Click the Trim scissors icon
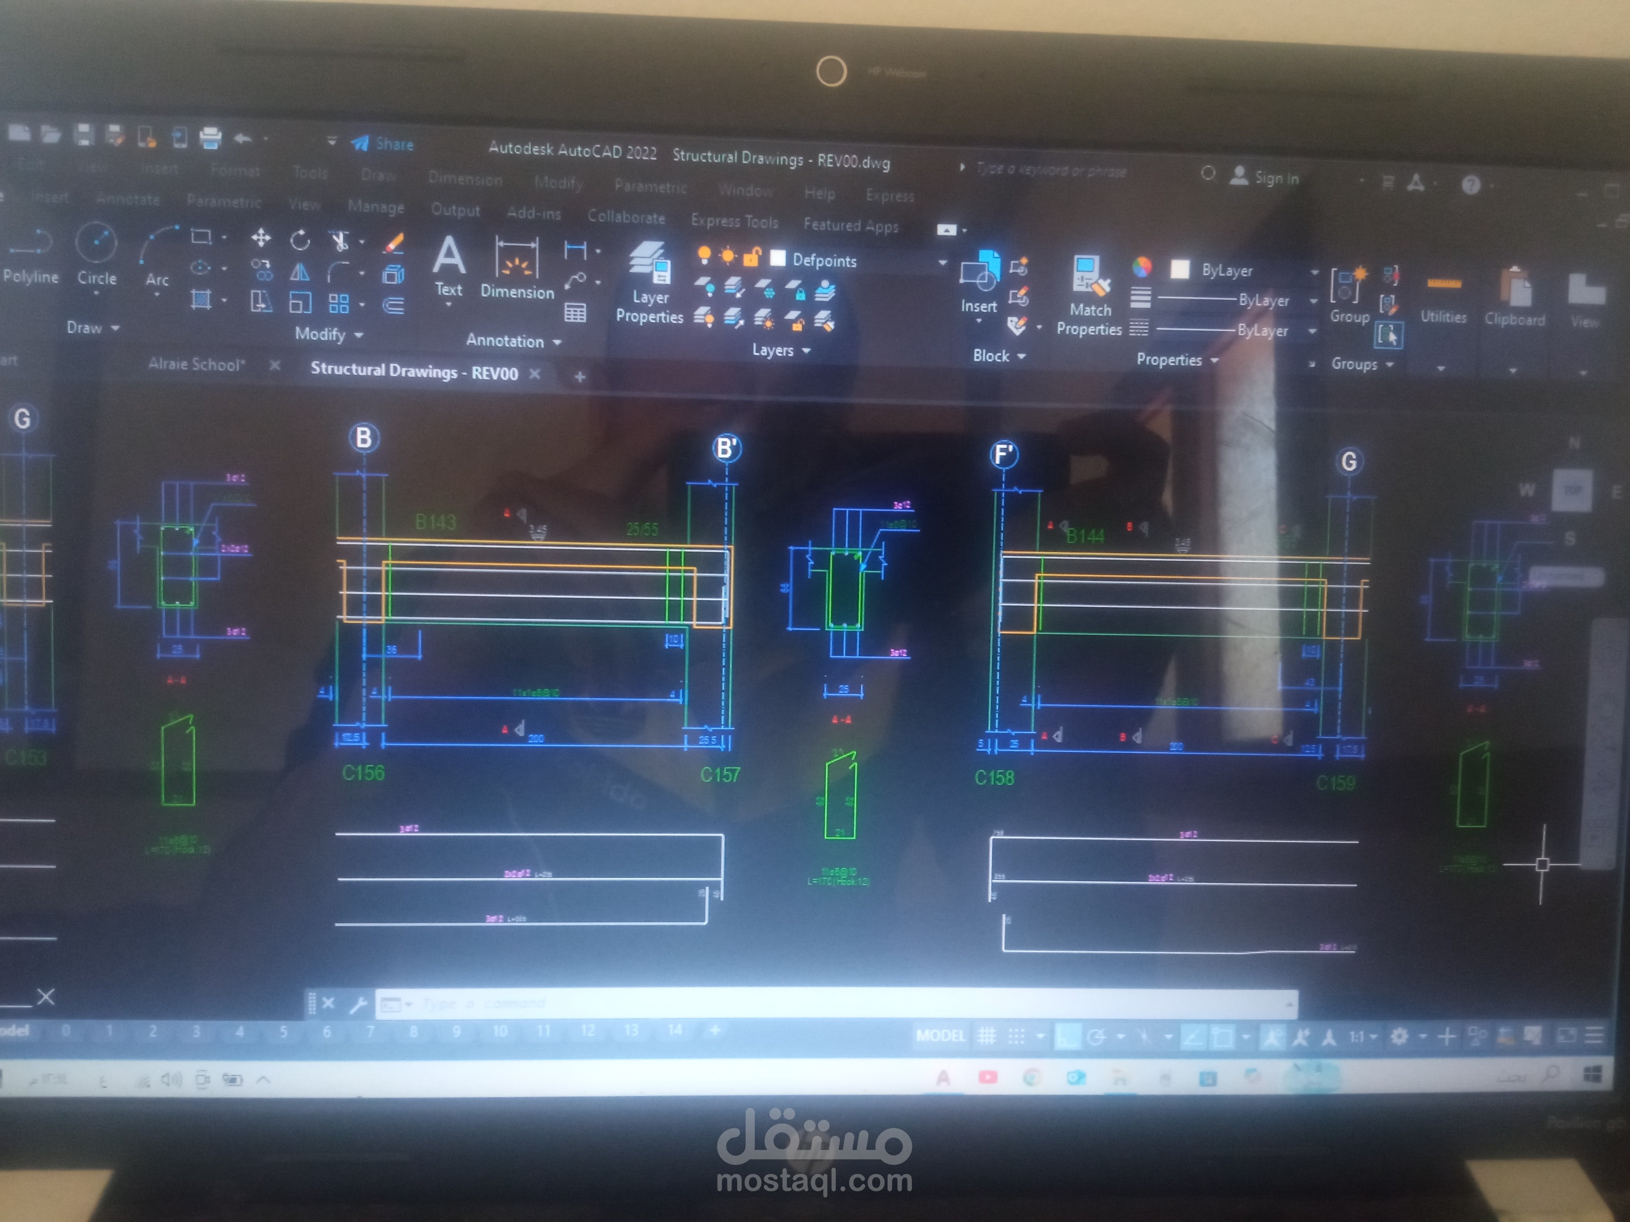 click(339, 241)
